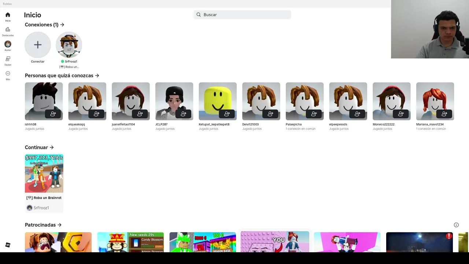The height and width of the screenshot is (264, 469).
Task: Click the Conectar label
Action: (x=38, y=62)
